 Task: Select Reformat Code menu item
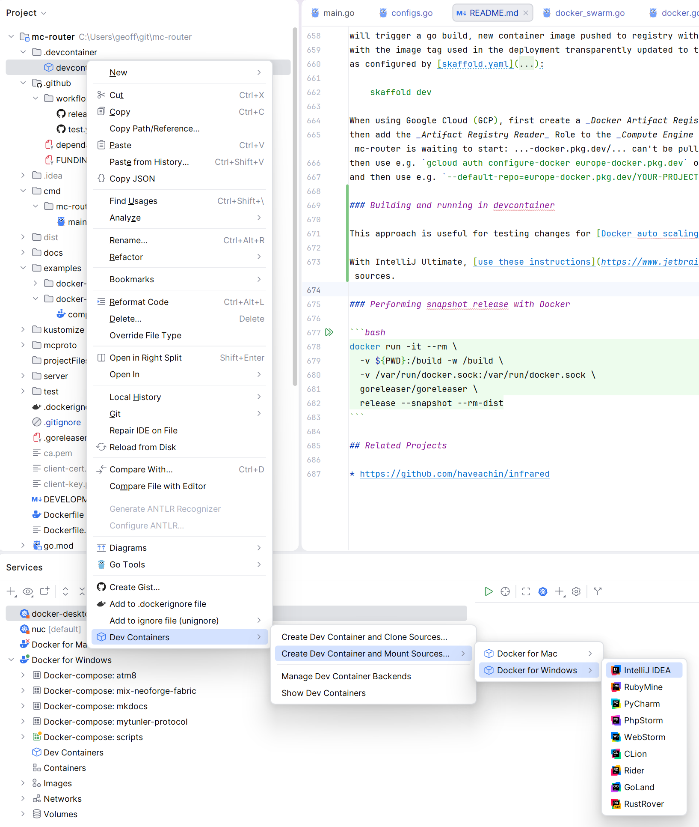click(180, 302)
